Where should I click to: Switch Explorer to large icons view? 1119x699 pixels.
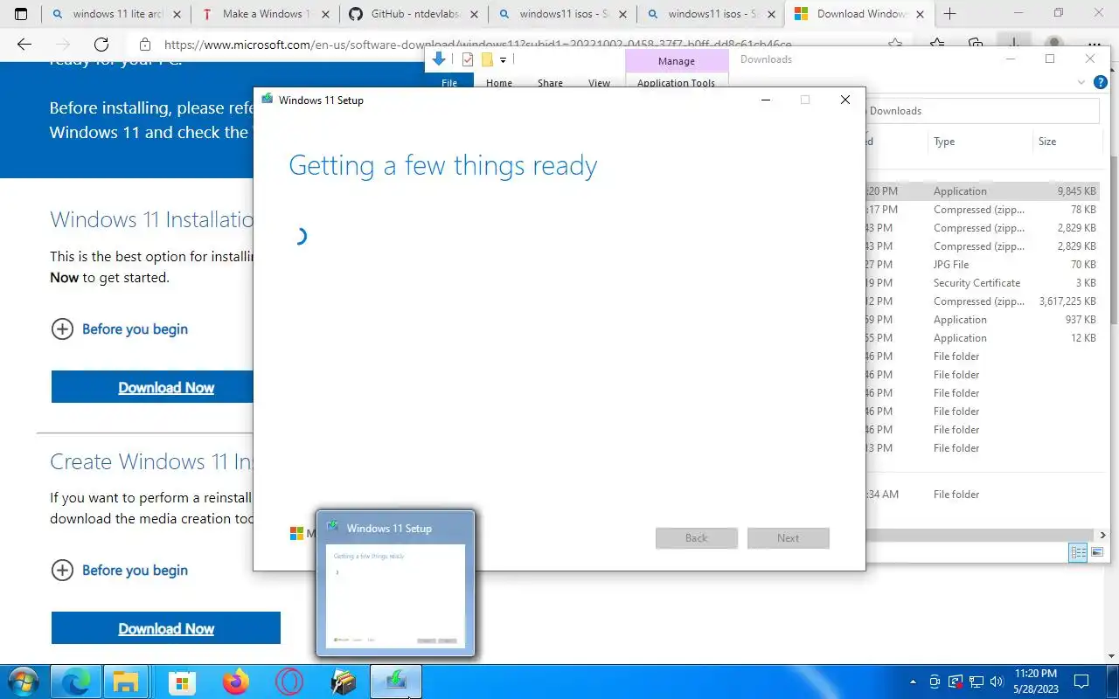click(1097, 552)
